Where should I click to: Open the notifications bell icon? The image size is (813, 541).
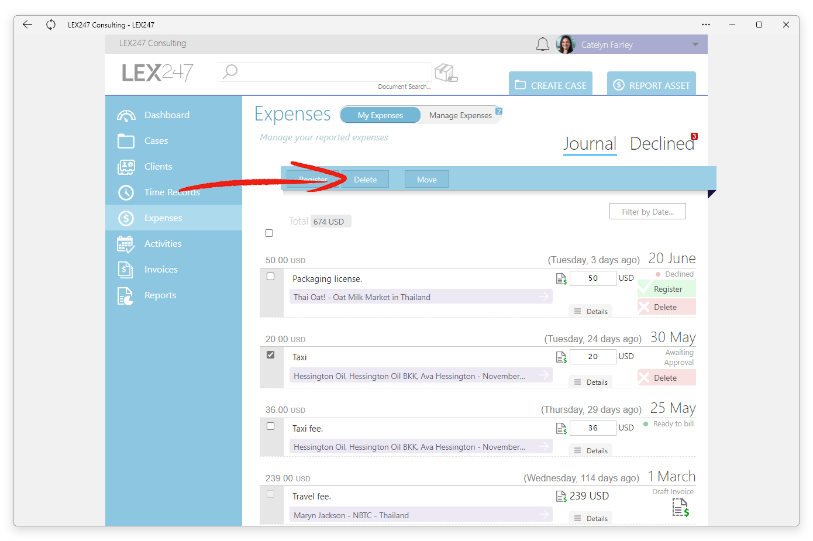coord(543,44)
